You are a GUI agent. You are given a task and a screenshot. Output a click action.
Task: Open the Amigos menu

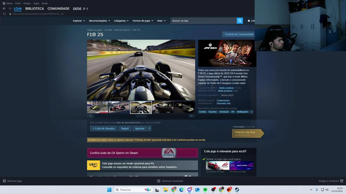(x=27, y=3)
